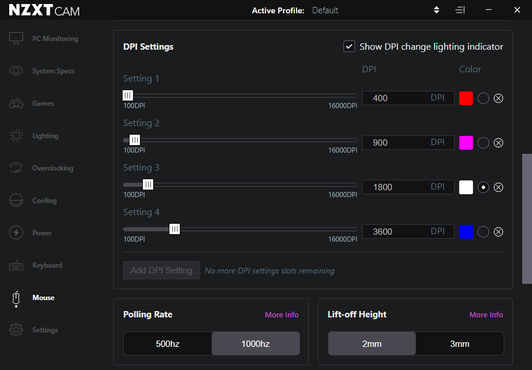532x370 pixels.
Task: Set polling rate to 500hz
Action: click(x=168, y=343)
